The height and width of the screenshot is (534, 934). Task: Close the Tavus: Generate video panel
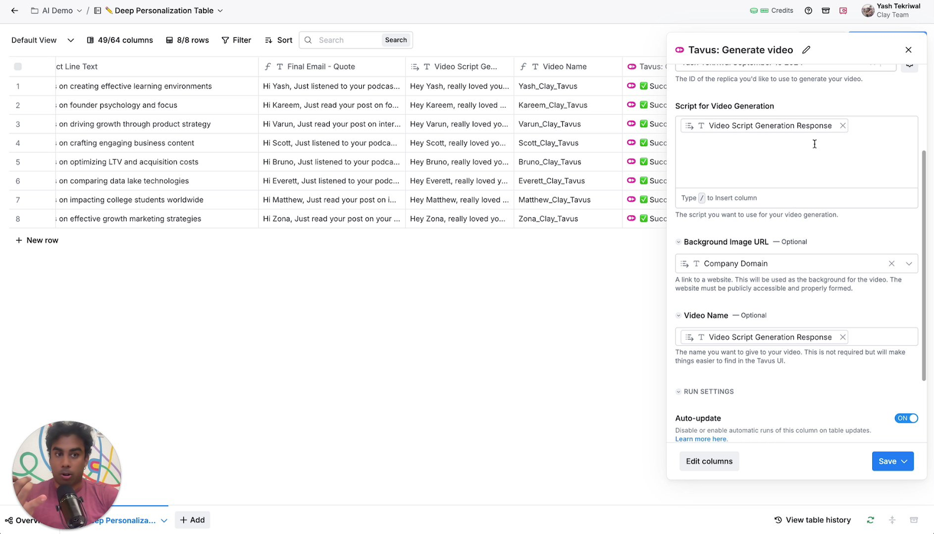point(908,50)
